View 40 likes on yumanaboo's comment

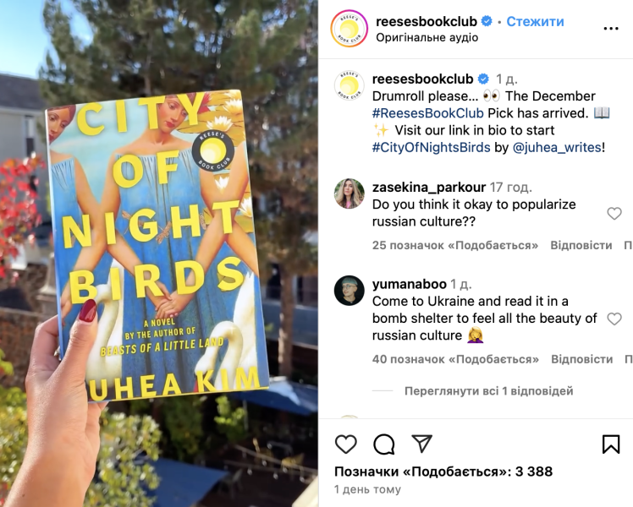click(455, 358)
